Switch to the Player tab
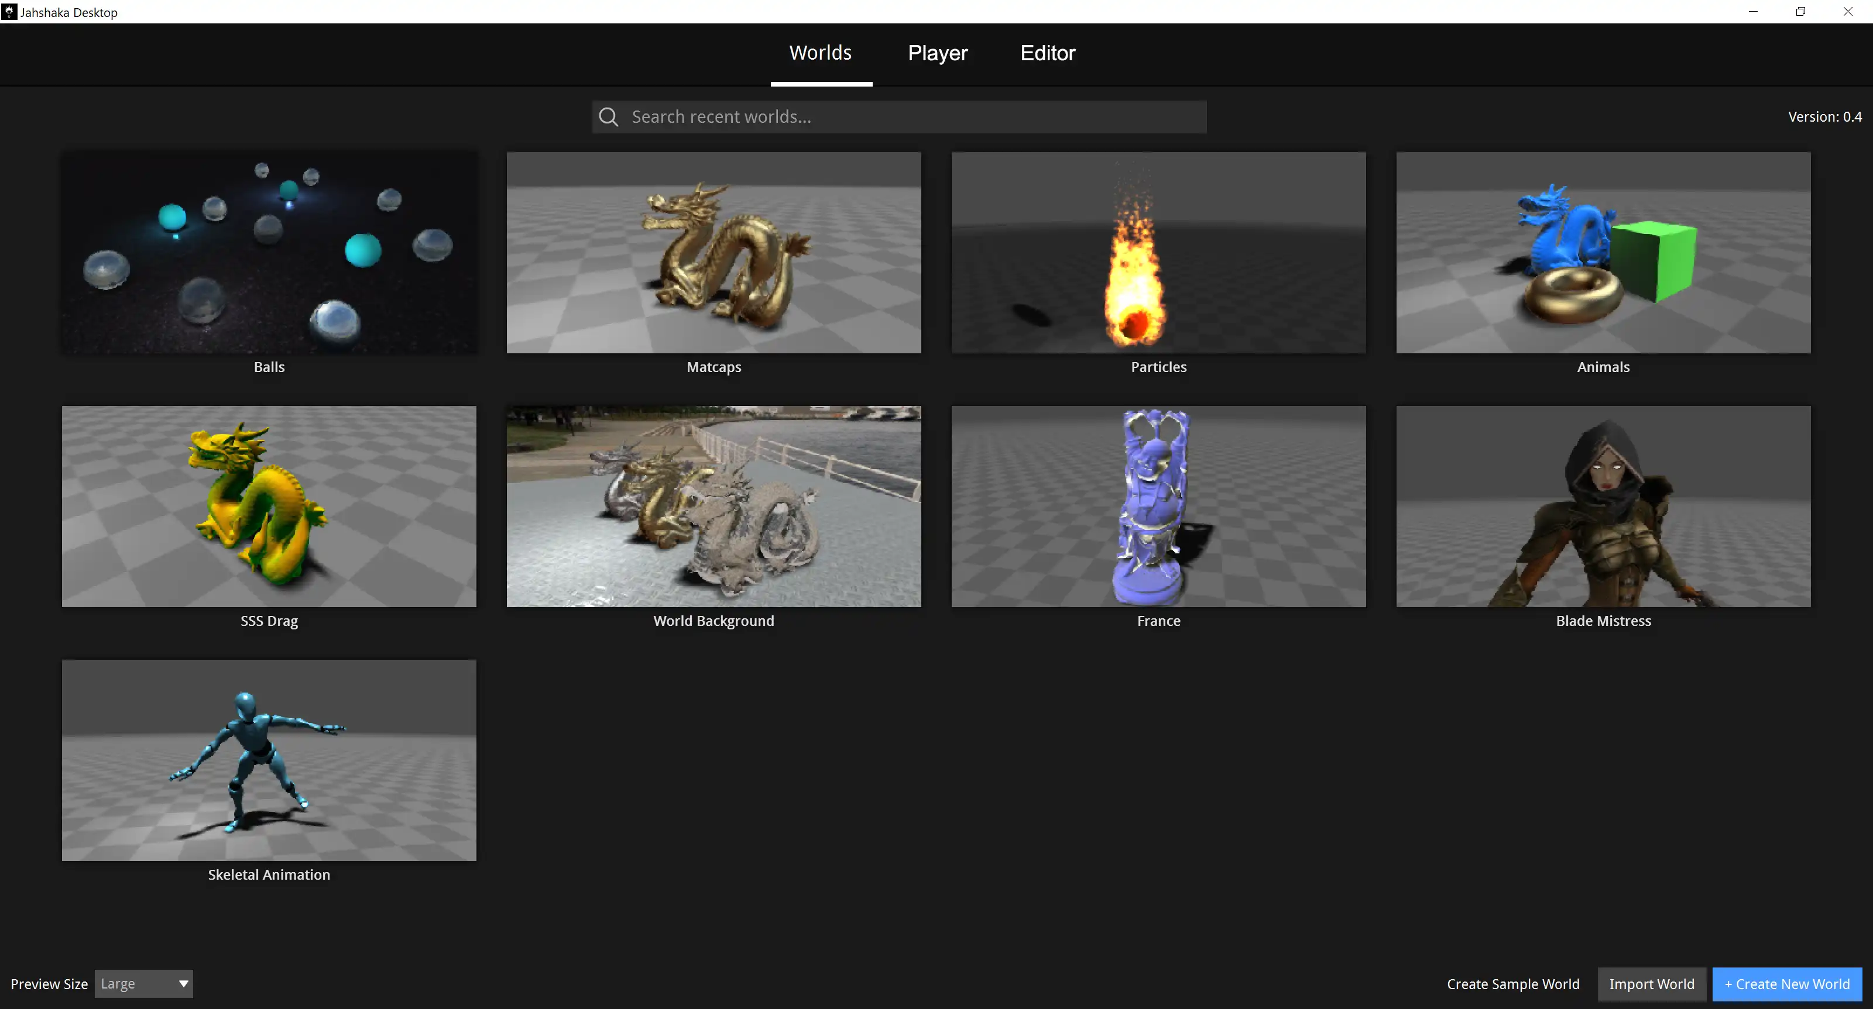Screen dimensions: 1873x1009 tap(937, 53)
